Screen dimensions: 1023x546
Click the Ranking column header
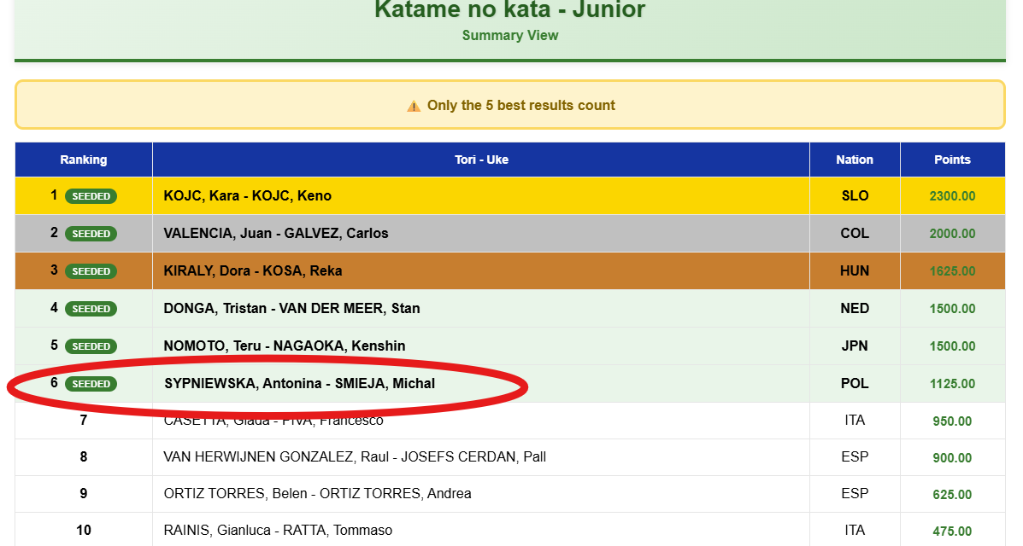84,160
